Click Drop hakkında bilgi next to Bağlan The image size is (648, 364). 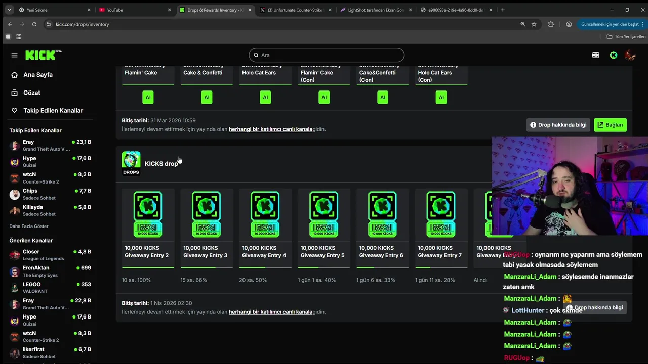point(558,125)
